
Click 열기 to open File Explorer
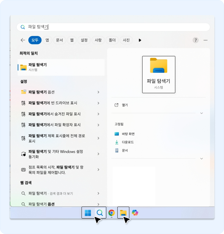(x=125, y=105)
